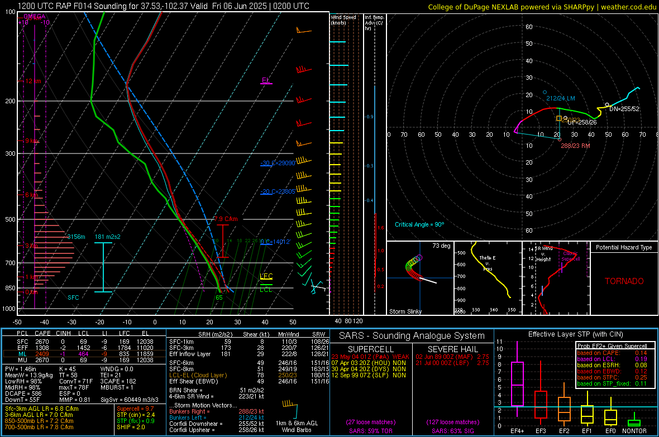
Task: Click the 'Theta-E v. Pres' inset label
Action: point(488,263)
